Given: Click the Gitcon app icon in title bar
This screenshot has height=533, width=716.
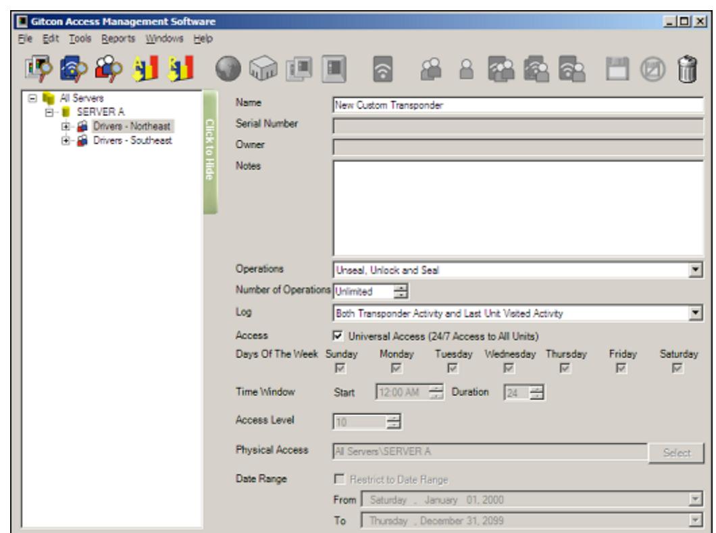Looking at the screenshot, I should (22, 21).
